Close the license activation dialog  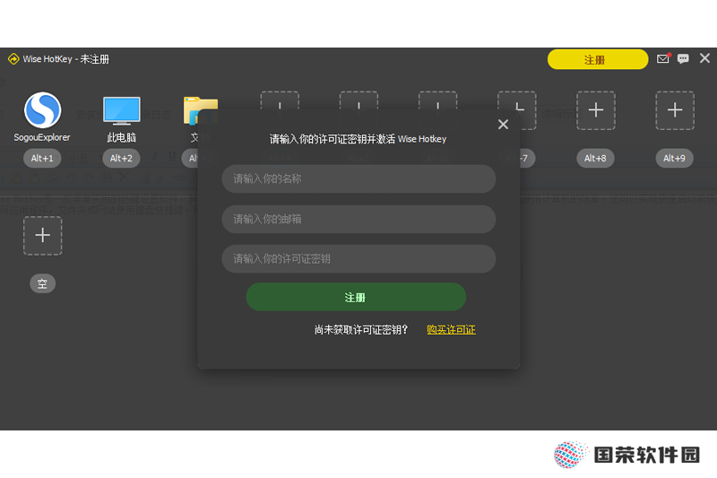pyautogui.click(x=503, y=125)
